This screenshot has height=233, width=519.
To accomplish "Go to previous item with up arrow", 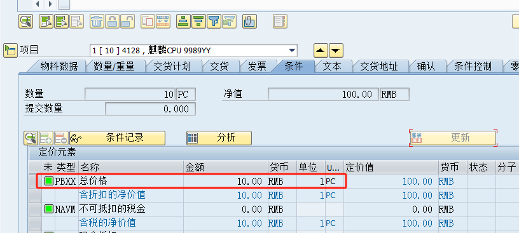I will [x=321, y=51].
